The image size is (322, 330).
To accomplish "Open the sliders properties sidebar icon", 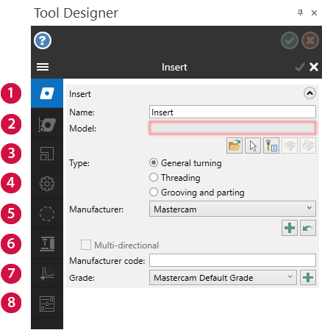I will point(47,304).
